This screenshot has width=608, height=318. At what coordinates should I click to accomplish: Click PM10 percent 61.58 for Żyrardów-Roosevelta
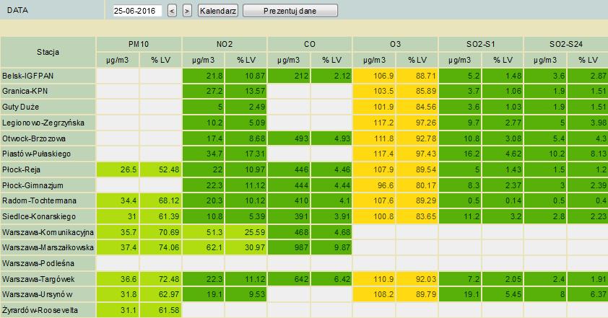[x=160, y=310]
